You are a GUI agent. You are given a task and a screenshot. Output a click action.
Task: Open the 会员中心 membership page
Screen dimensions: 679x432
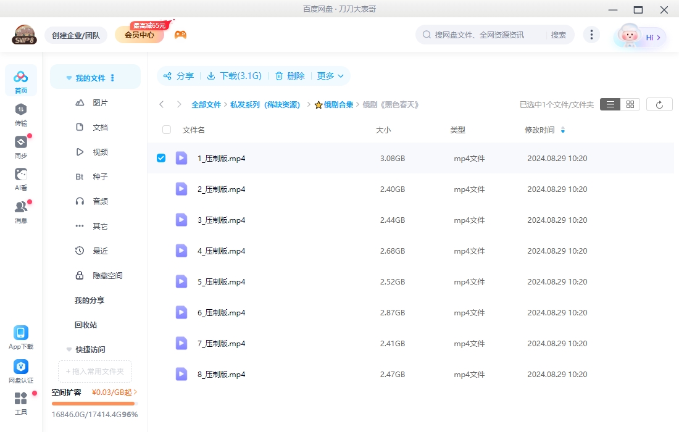pos(138,34)
